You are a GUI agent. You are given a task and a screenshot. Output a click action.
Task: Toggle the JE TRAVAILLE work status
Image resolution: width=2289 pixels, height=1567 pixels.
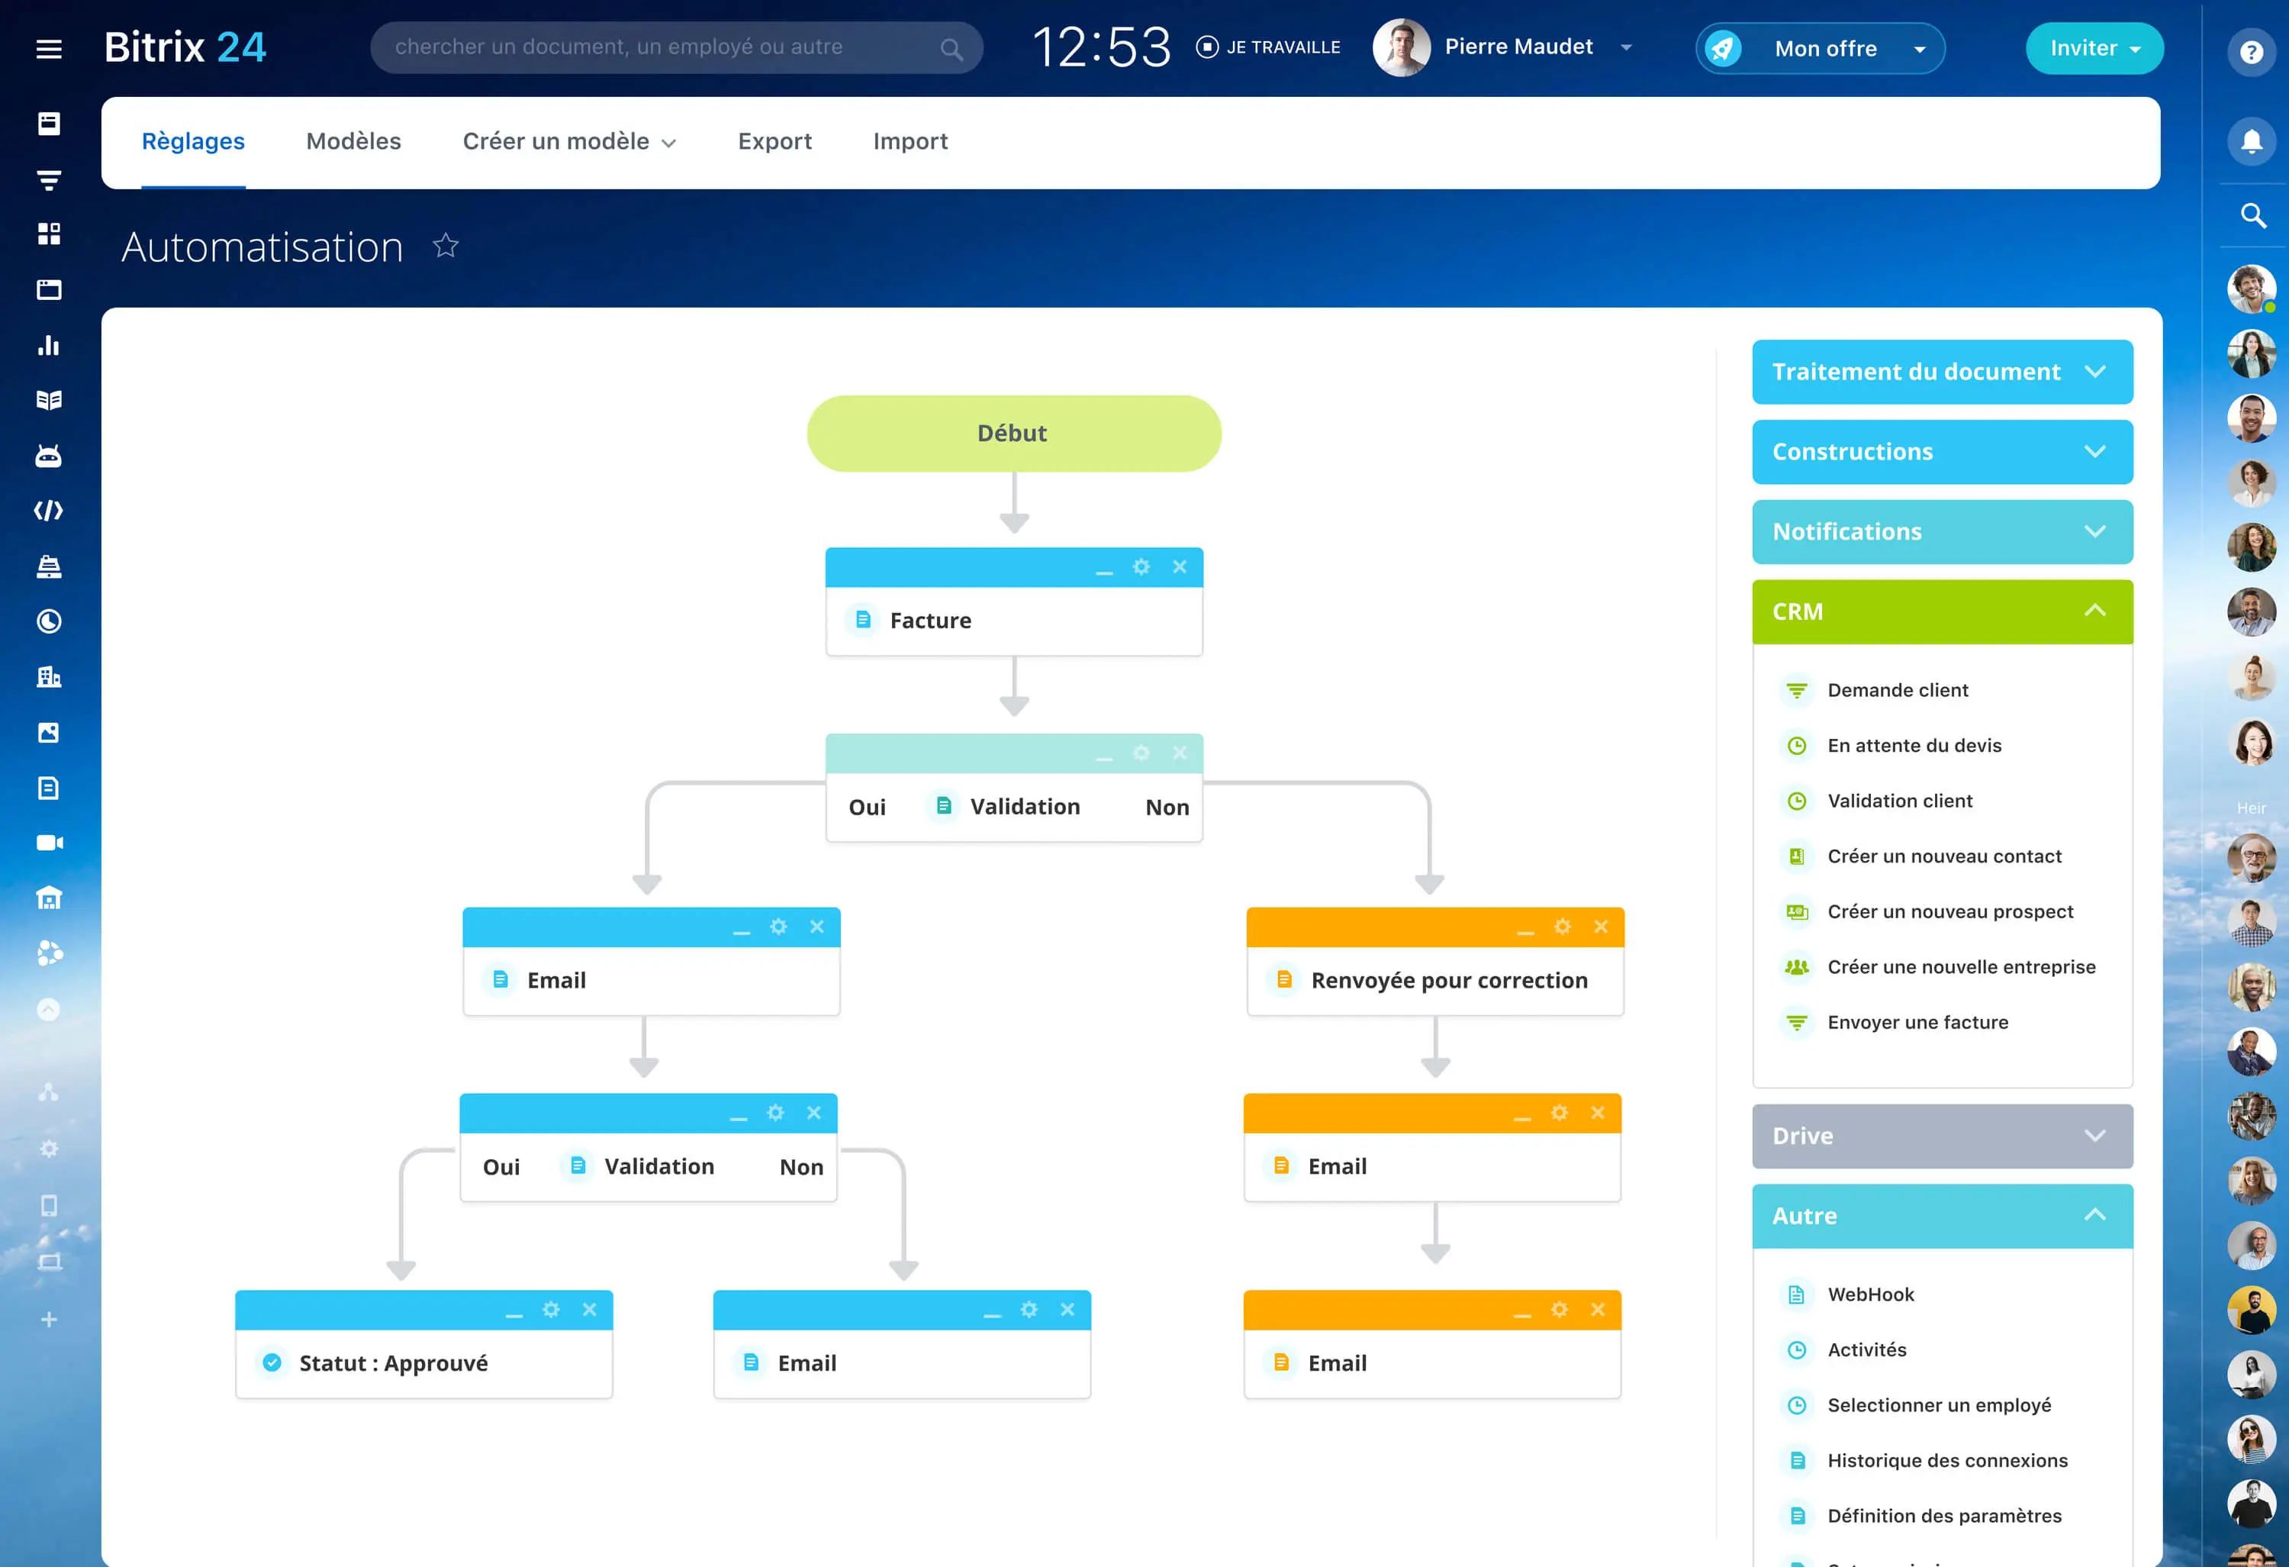click(1267, 47)
